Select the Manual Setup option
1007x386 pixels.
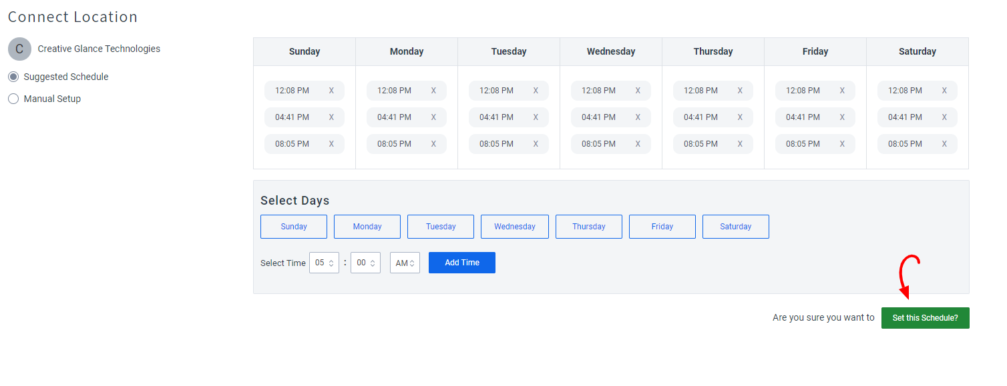13,98
